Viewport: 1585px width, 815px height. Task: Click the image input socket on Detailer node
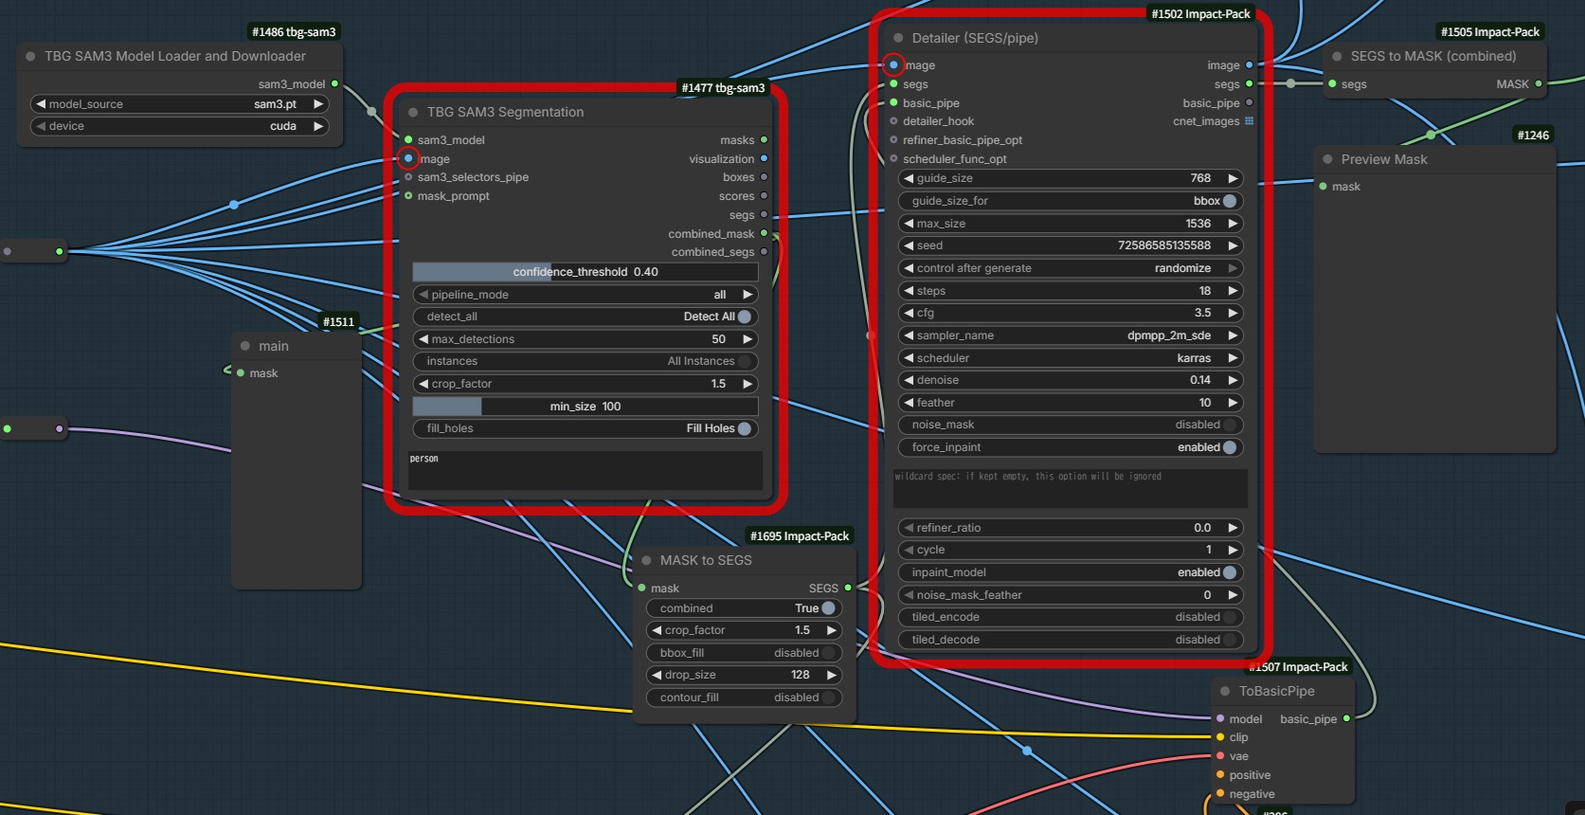click(893, 65)
